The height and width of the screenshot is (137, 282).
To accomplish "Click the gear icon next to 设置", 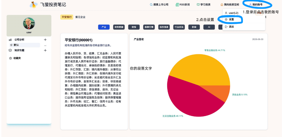I will coord(226,19).
